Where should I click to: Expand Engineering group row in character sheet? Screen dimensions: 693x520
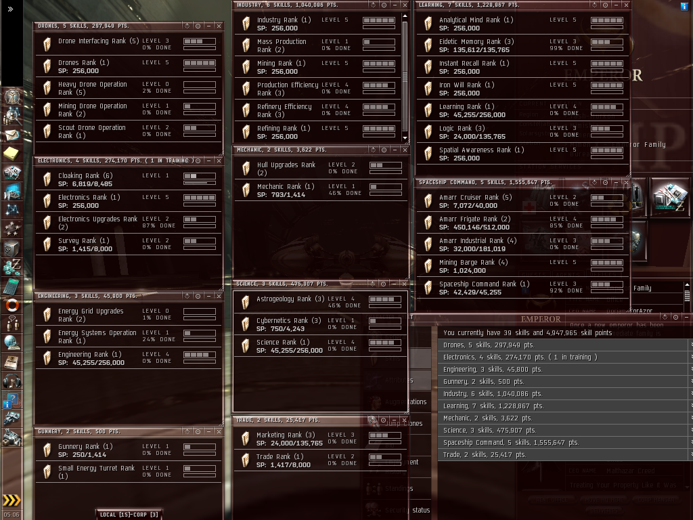coord(565,369)
